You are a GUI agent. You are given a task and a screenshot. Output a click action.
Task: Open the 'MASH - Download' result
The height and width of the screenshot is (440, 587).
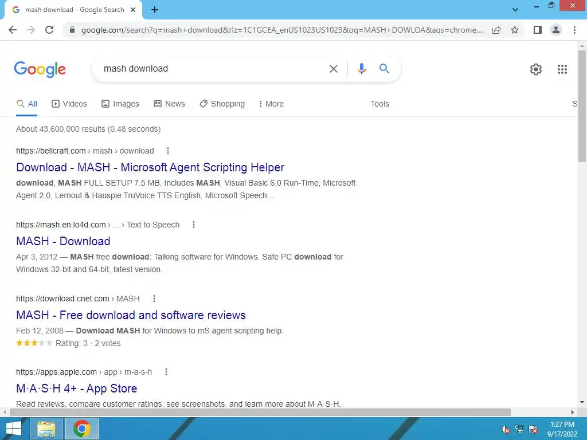[x=63, y=241]
